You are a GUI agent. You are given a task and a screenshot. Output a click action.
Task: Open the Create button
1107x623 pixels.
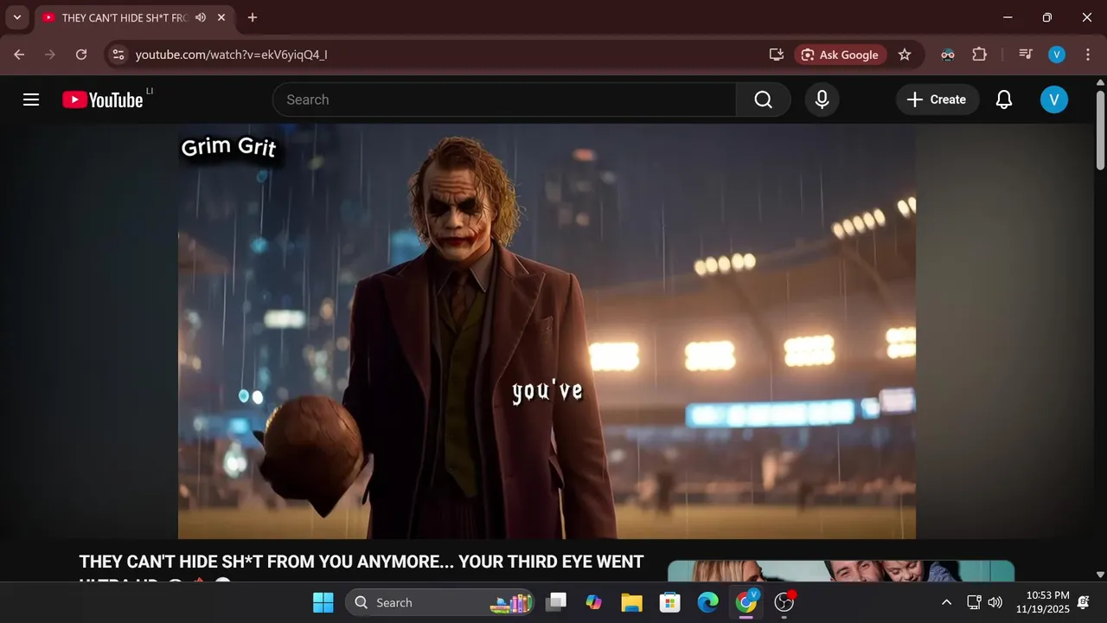[937, 100]
